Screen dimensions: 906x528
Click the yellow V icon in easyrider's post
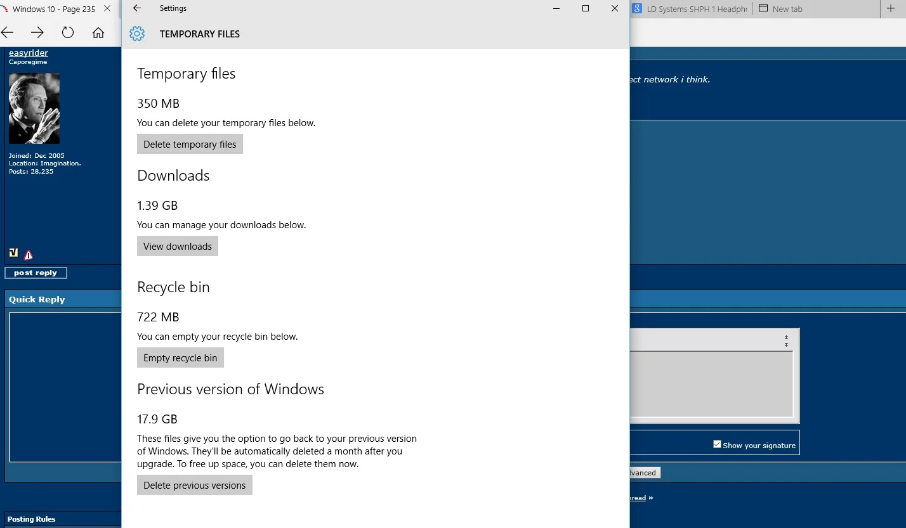(13, 253)
